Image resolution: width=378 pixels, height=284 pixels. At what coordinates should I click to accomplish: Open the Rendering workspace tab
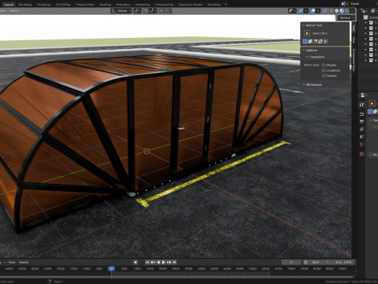click(x=143, y=5)
